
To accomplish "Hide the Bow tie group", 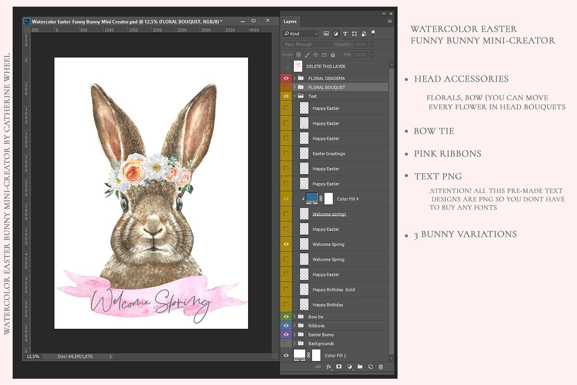I will (286, 317).
